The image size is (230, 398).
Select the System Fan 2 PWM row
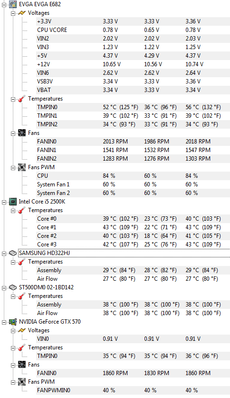(133, 193)
